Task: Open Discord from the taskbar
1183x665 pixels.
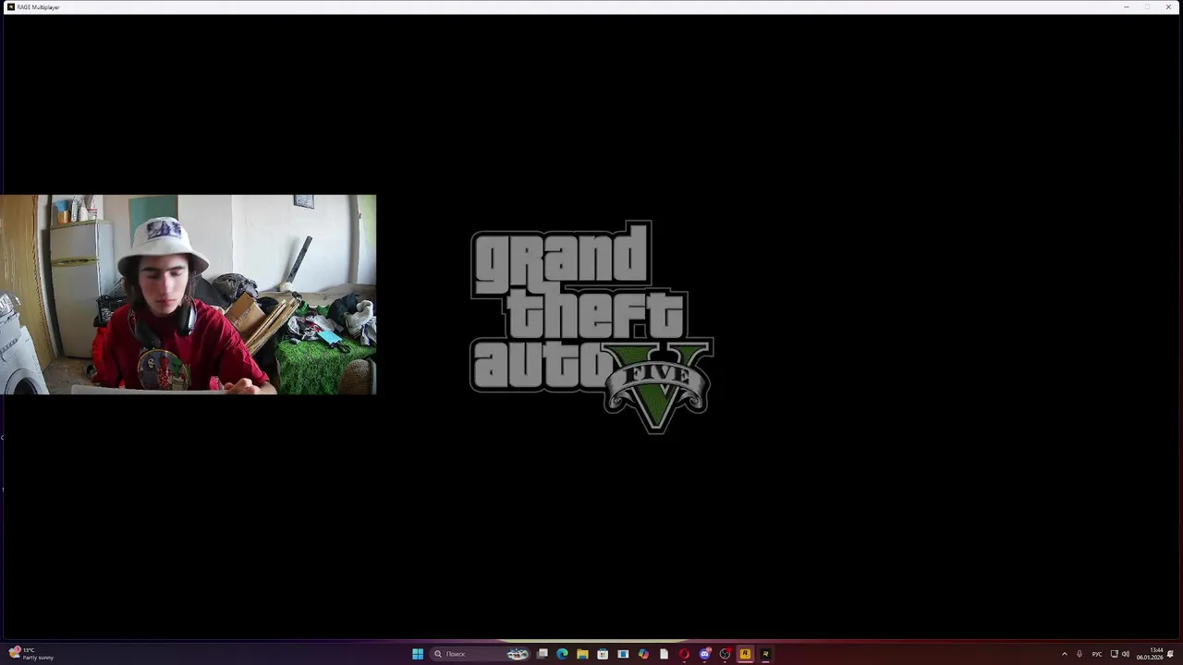Action: (705, 654)
